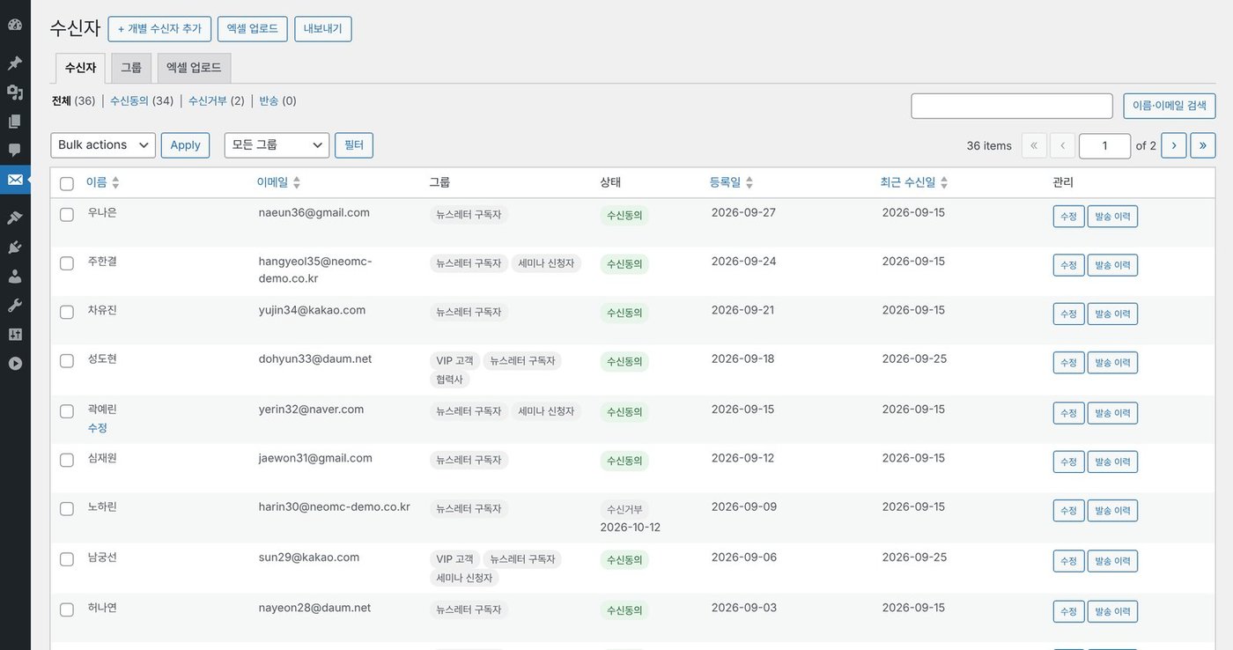Open the Bulk actions dropdown

(103, 145)
